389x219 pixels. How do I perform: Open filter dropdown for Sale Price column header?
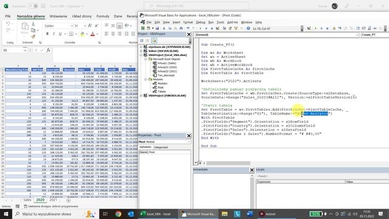click(44, 69)
